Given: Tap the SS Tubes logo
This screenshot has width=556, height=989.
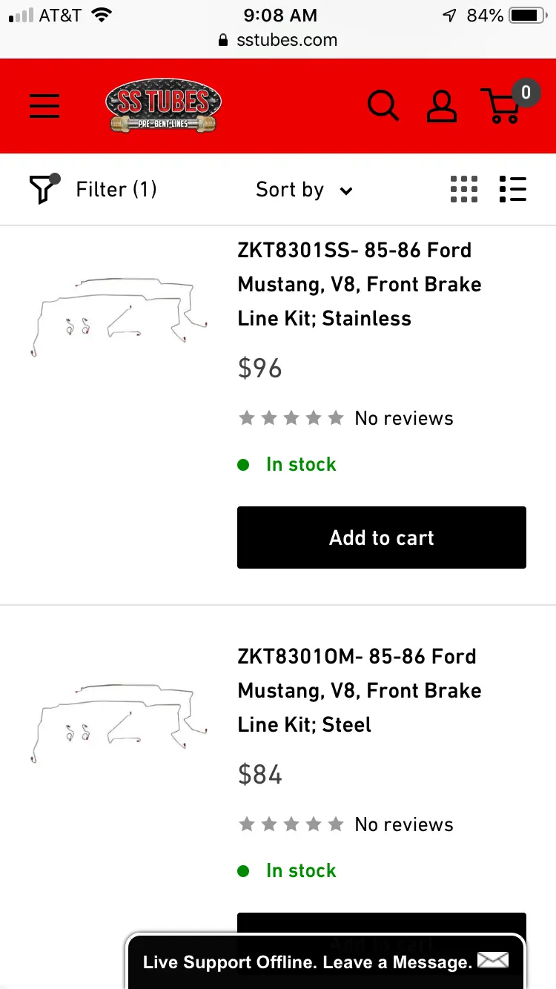Looking at the screenshot, I should (164, 106).
